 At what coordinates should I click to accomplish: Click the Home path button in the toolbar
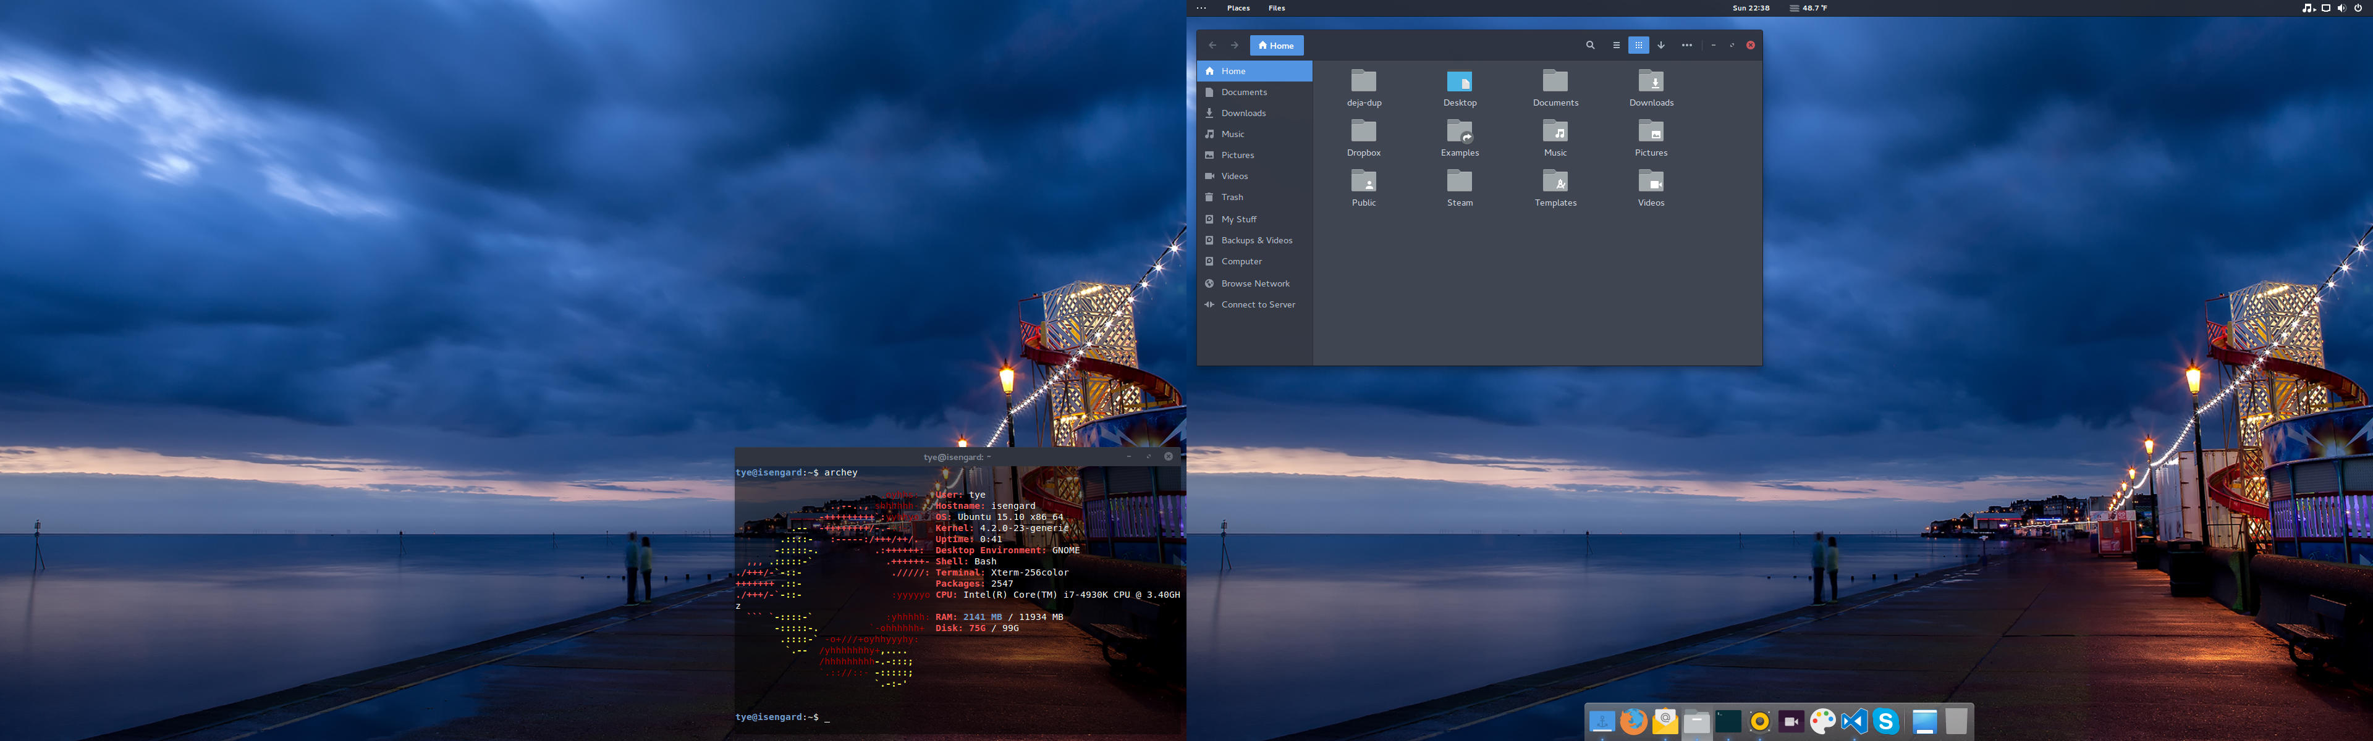coord(1277,45)
